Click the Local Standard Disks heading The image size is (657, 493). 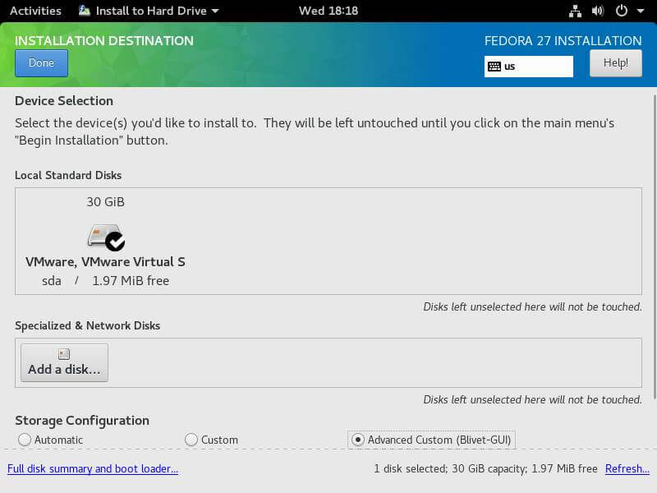[x=68, y=175]
